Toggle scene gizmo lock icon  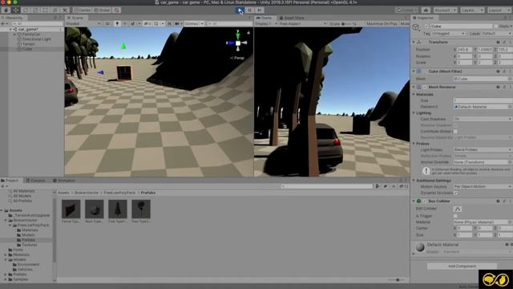[248, 32]
